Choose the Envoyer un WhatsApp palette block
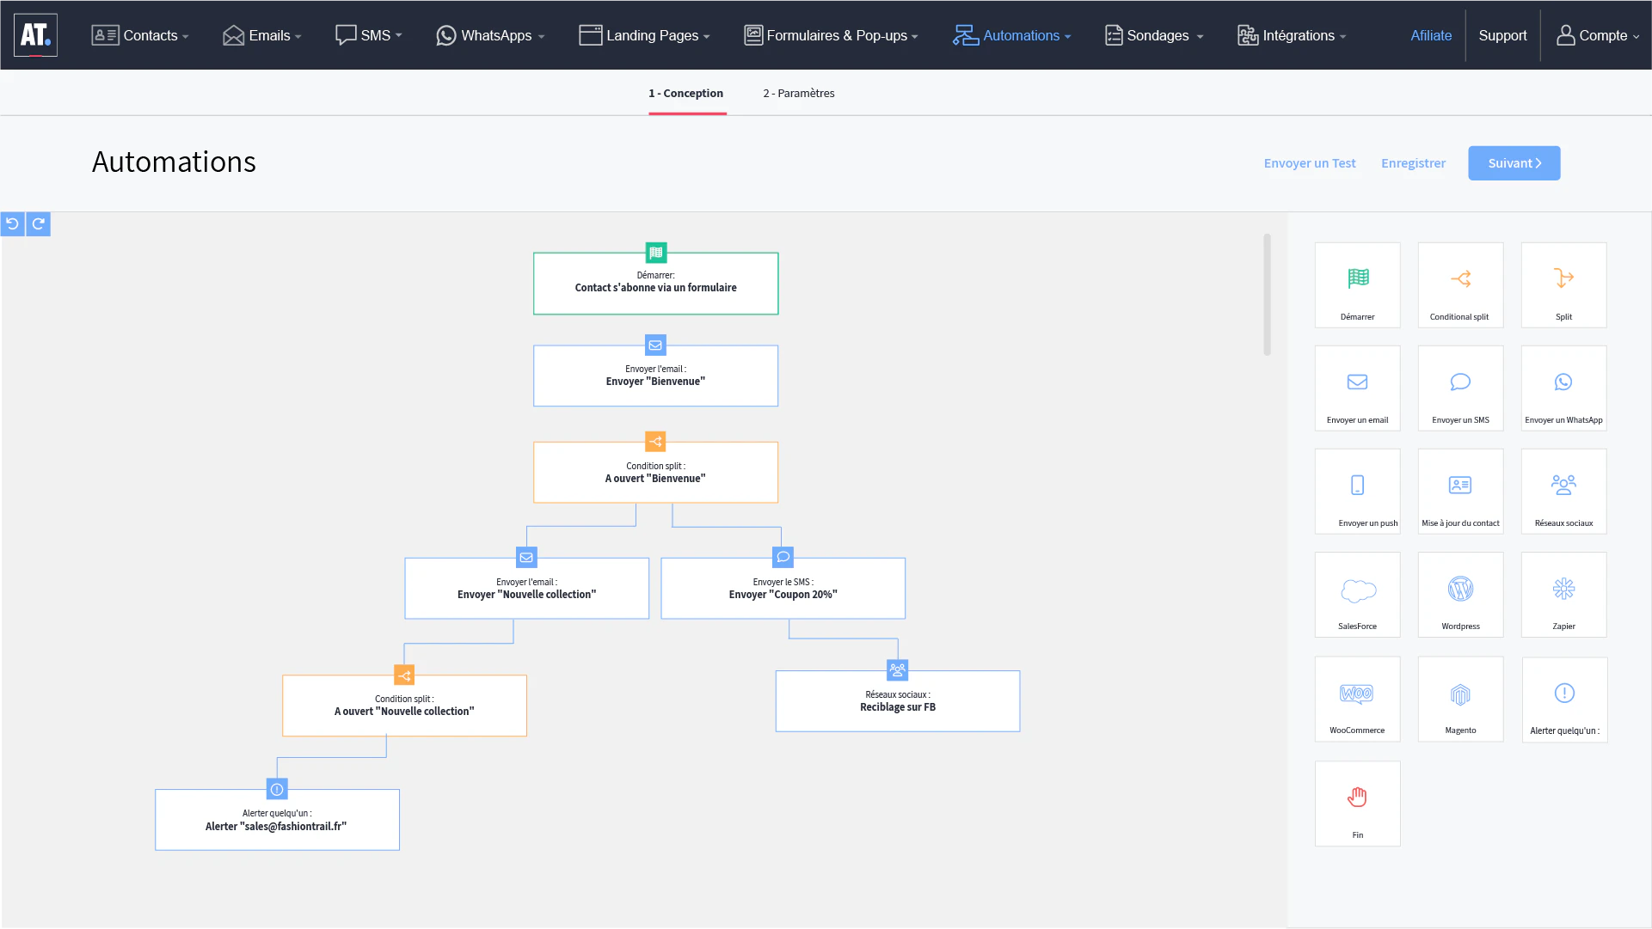Viewport: 1652px width, 929px height. [x=1563, y=388]
